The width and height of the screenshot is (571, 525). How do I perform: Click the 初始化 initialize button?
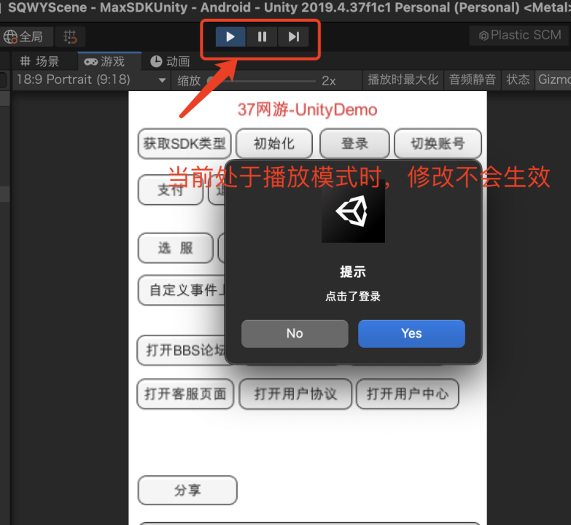274,144
